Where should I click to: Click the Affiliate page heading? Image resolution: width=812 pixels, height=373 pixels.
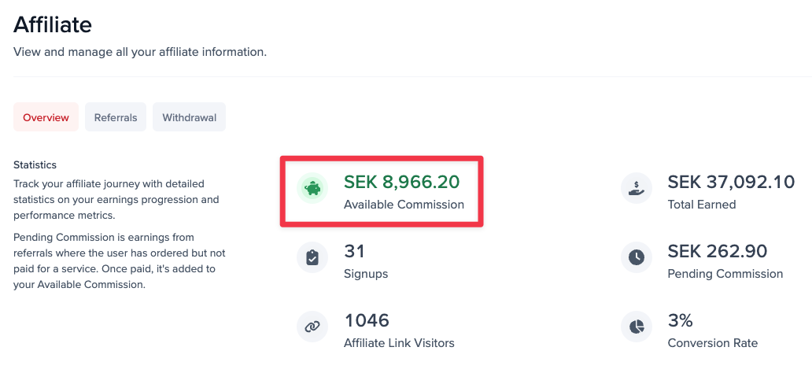(x=53, y=24)
